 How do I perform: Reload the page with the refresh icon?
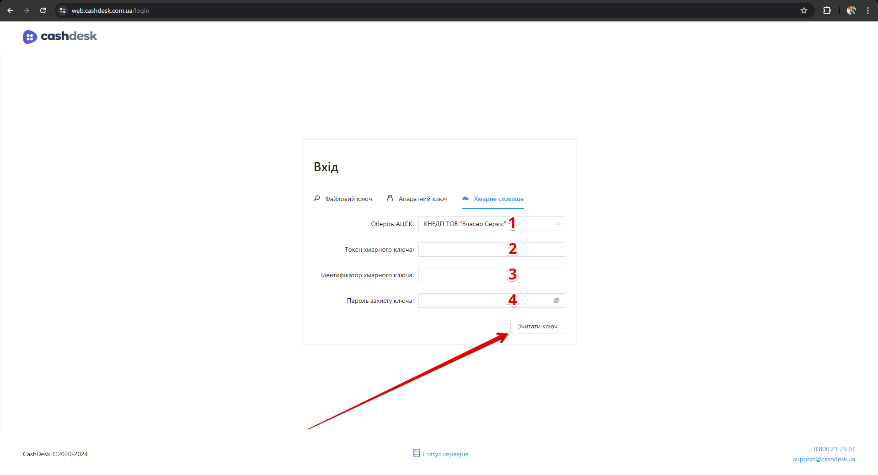pos(43,11)
